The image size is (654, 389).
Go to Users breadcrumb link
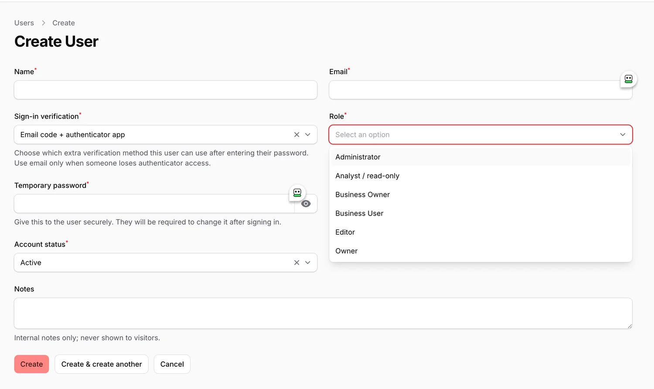pyautogui.click(x=24, y=23)
